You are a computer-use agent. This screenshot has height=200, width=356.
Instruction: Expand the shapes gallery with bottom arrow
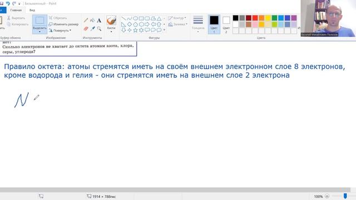pyautogui.click(x=164, y=30)
